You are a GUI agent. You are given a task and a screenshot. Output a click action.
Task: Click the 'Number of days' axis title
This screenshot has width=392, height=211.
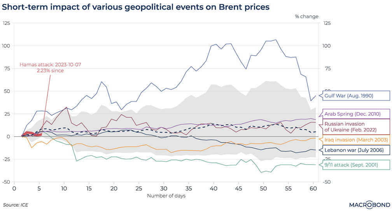(166, 195)
